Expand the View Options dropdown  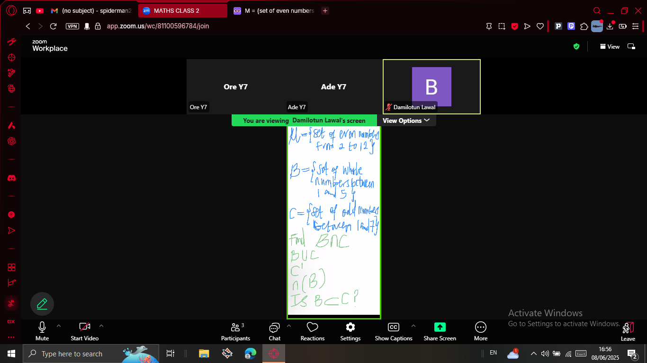[406, 121]
